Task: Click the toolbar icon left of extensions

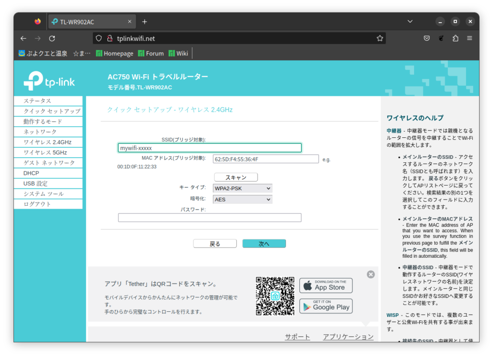Action: (441, 39)
